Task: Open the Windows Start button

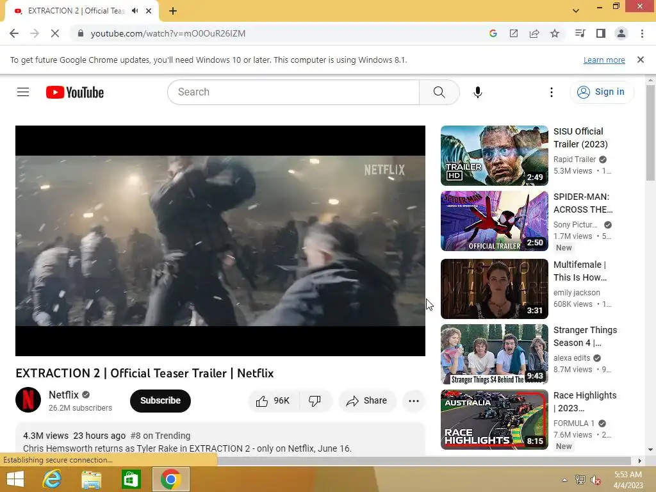Action: [15, 479]
